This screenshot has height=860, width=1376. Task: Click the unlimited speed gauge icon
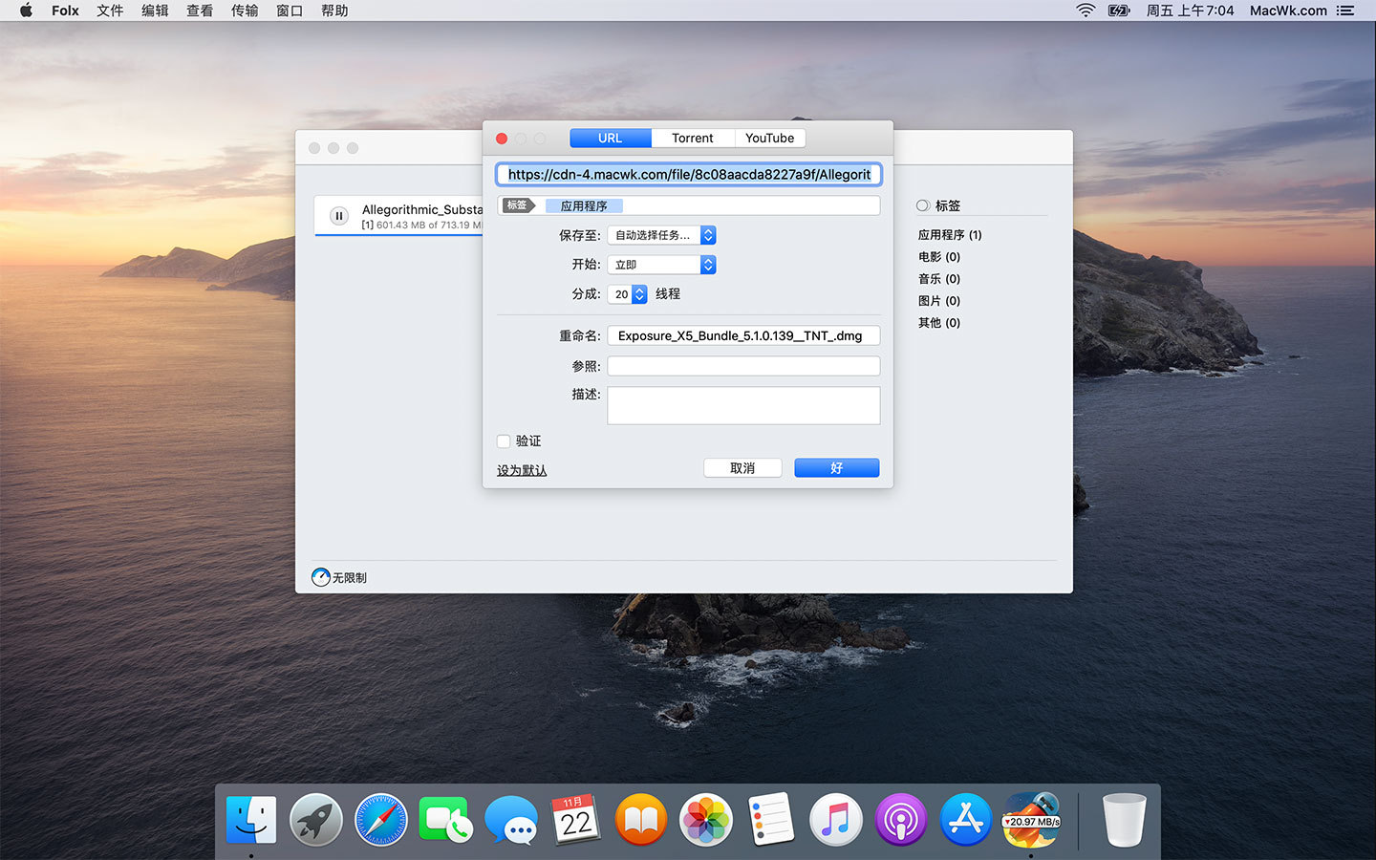click(x=321, y=577)
